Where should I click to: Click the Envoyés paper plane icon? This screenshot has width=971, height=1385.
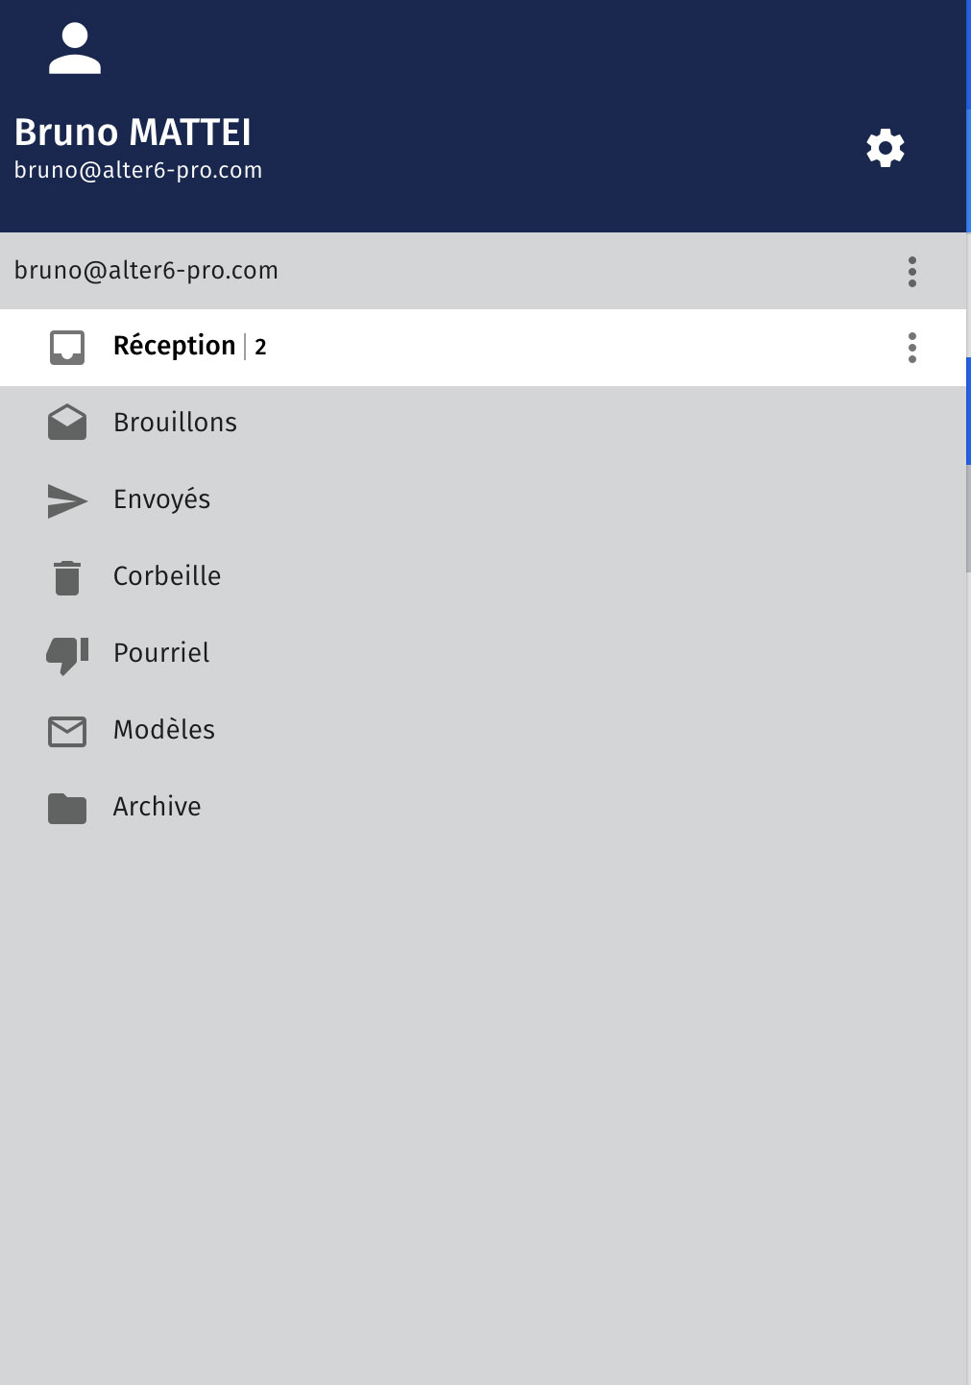pos(67,500)
